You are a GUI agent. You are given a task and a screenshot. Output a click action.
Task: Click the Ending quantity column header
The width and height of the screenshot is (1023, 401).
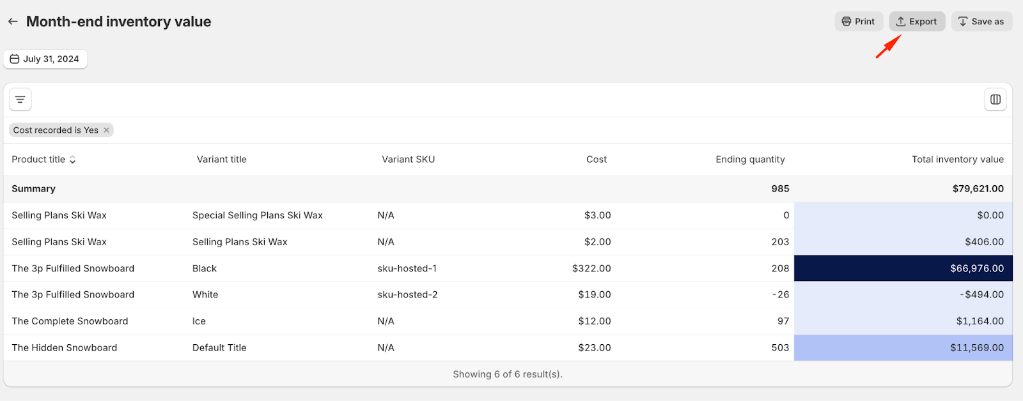749,160
